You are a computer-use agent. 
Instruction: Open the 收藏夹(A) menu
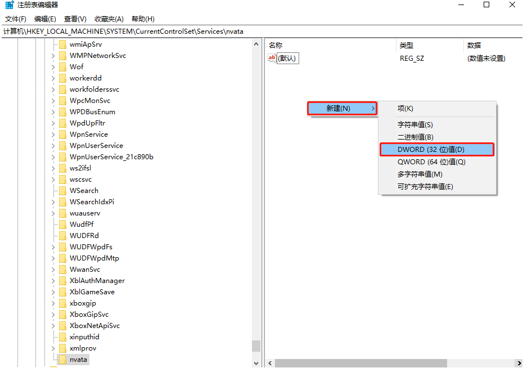(x=109, y=19)
